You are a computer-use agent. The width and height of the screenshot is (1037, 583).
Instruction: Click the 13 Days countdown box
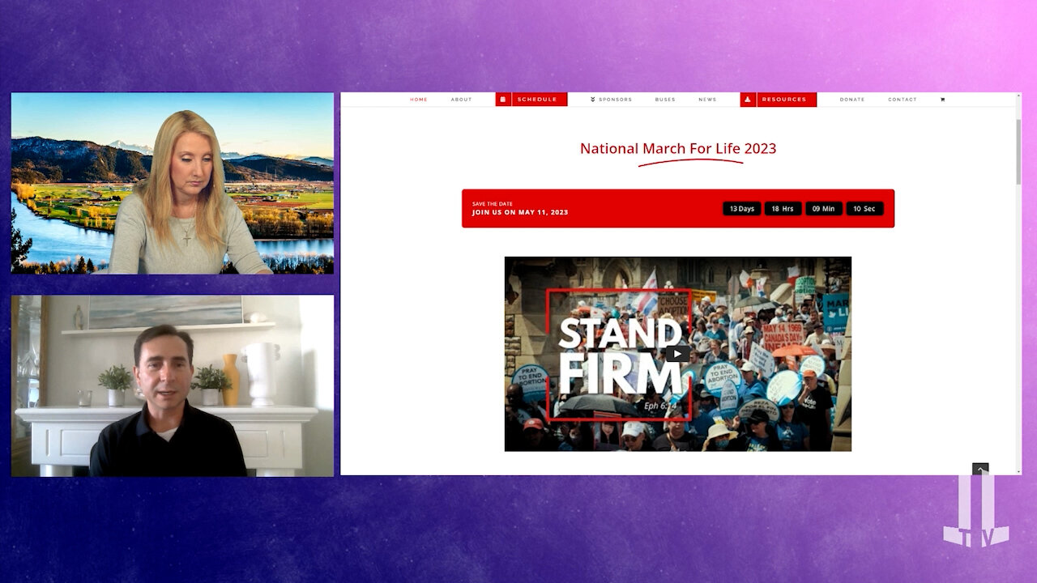pyautogui.click(x=742, y=209)
